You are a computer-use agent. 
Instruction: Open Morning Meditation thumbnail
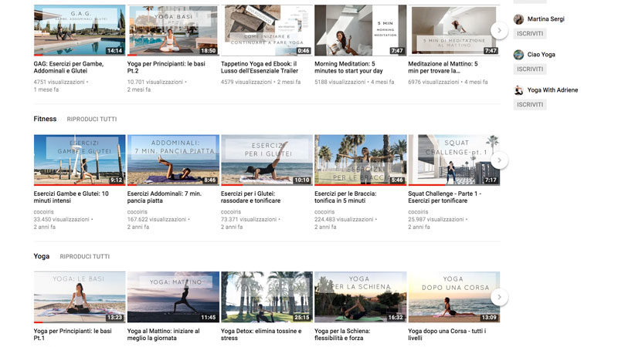(360, 30)
